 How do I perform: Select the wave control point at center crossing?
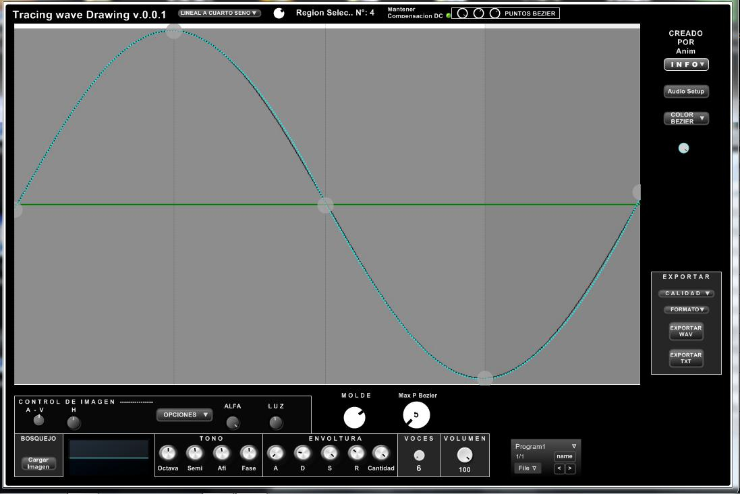(325, 205)
